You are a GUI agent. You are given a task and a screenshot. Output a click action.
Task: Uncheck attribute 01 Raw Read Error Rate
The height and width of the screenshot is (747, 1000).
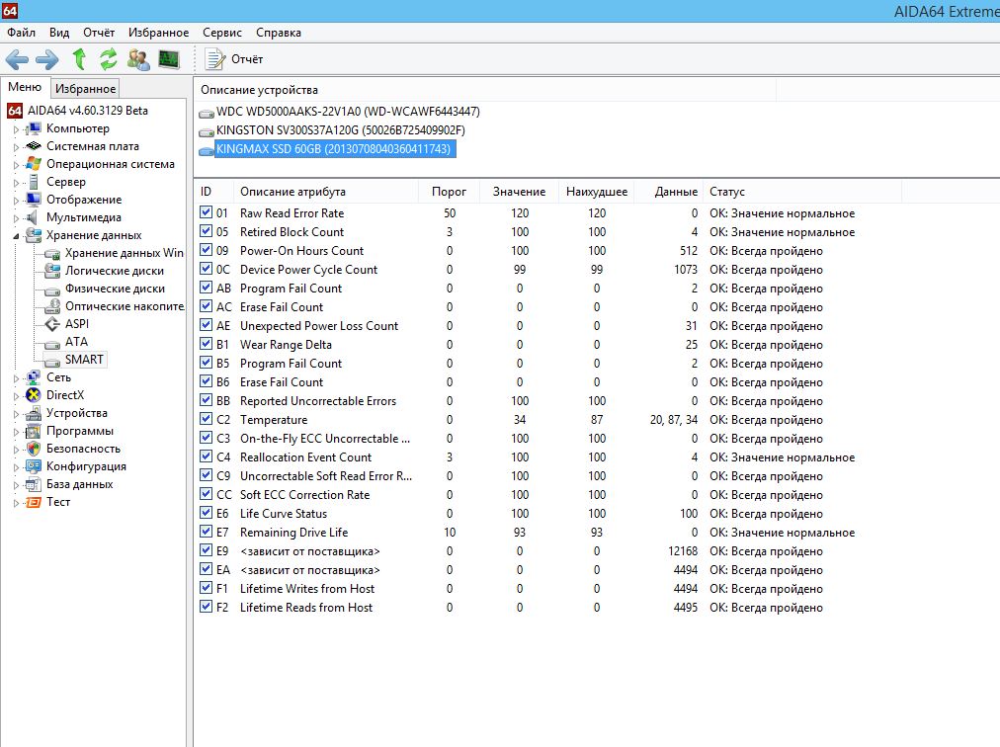click(206, 212)
